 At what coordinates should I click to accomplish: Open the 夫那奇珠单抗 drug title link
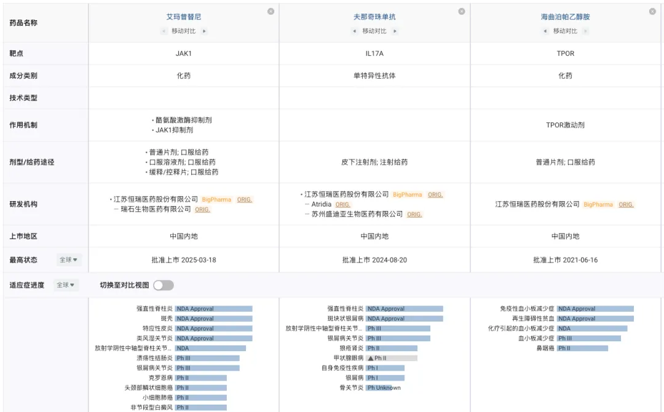pos(374,17)
